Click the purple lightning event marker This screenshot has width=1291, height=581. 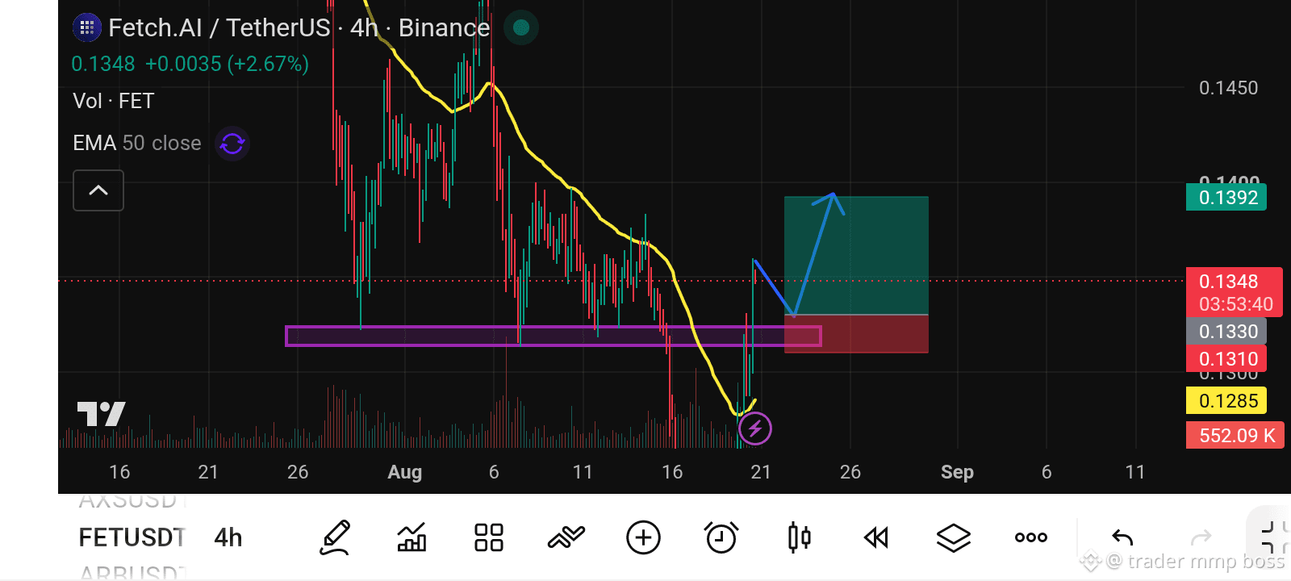[x=755, y=428]
